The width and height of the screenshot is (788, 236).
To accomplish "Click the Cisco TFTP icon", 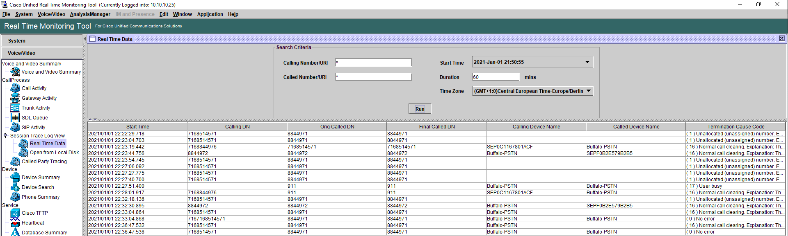I will coord(15,213).
